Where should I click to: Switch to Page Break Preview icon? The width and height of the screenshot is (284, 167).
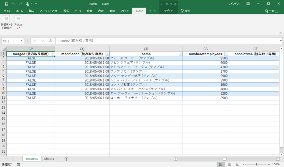[238, 164]
